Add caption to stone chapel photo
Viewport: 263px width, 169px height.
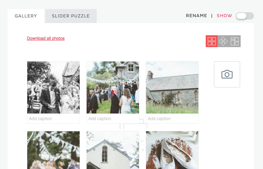pos(172,118)
